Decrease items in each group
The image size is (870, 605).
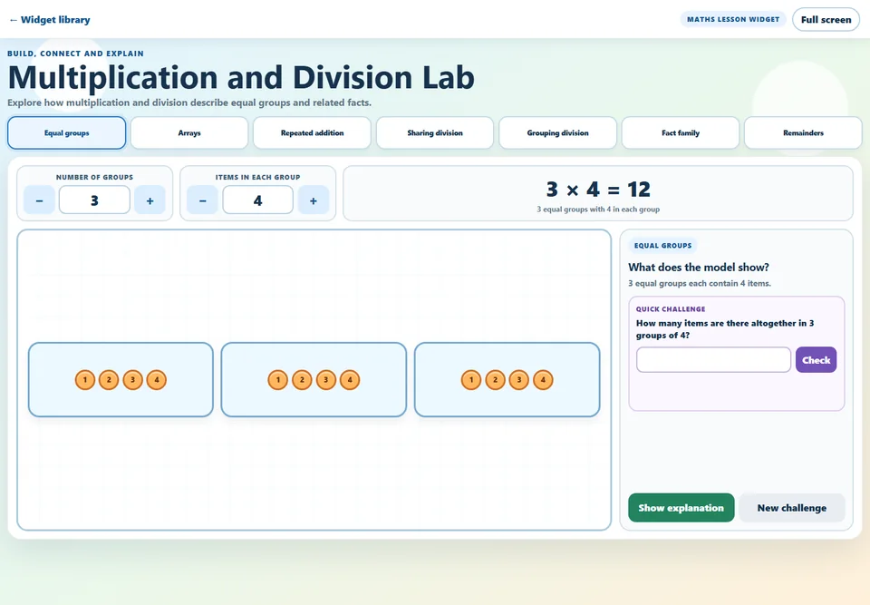[202, 200]
